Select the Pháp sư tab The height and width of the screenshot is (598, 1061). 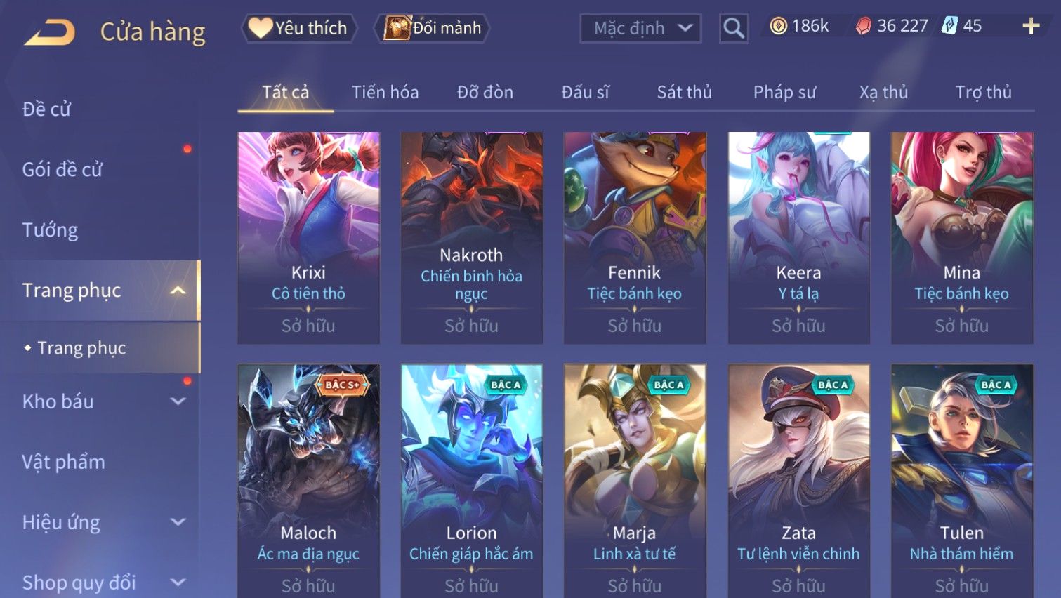point(784,92)
